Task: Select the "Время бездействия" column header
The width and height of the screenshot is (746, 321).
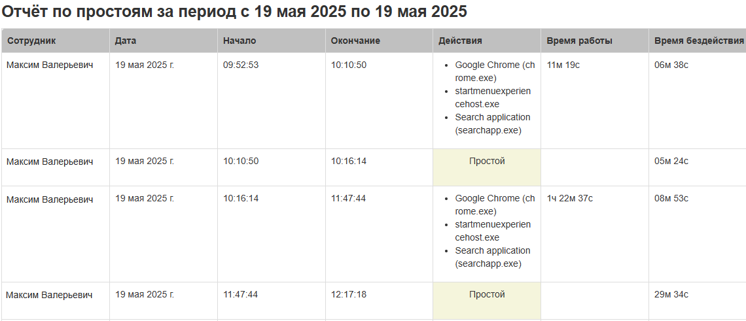Action: (x=699, y=41)
